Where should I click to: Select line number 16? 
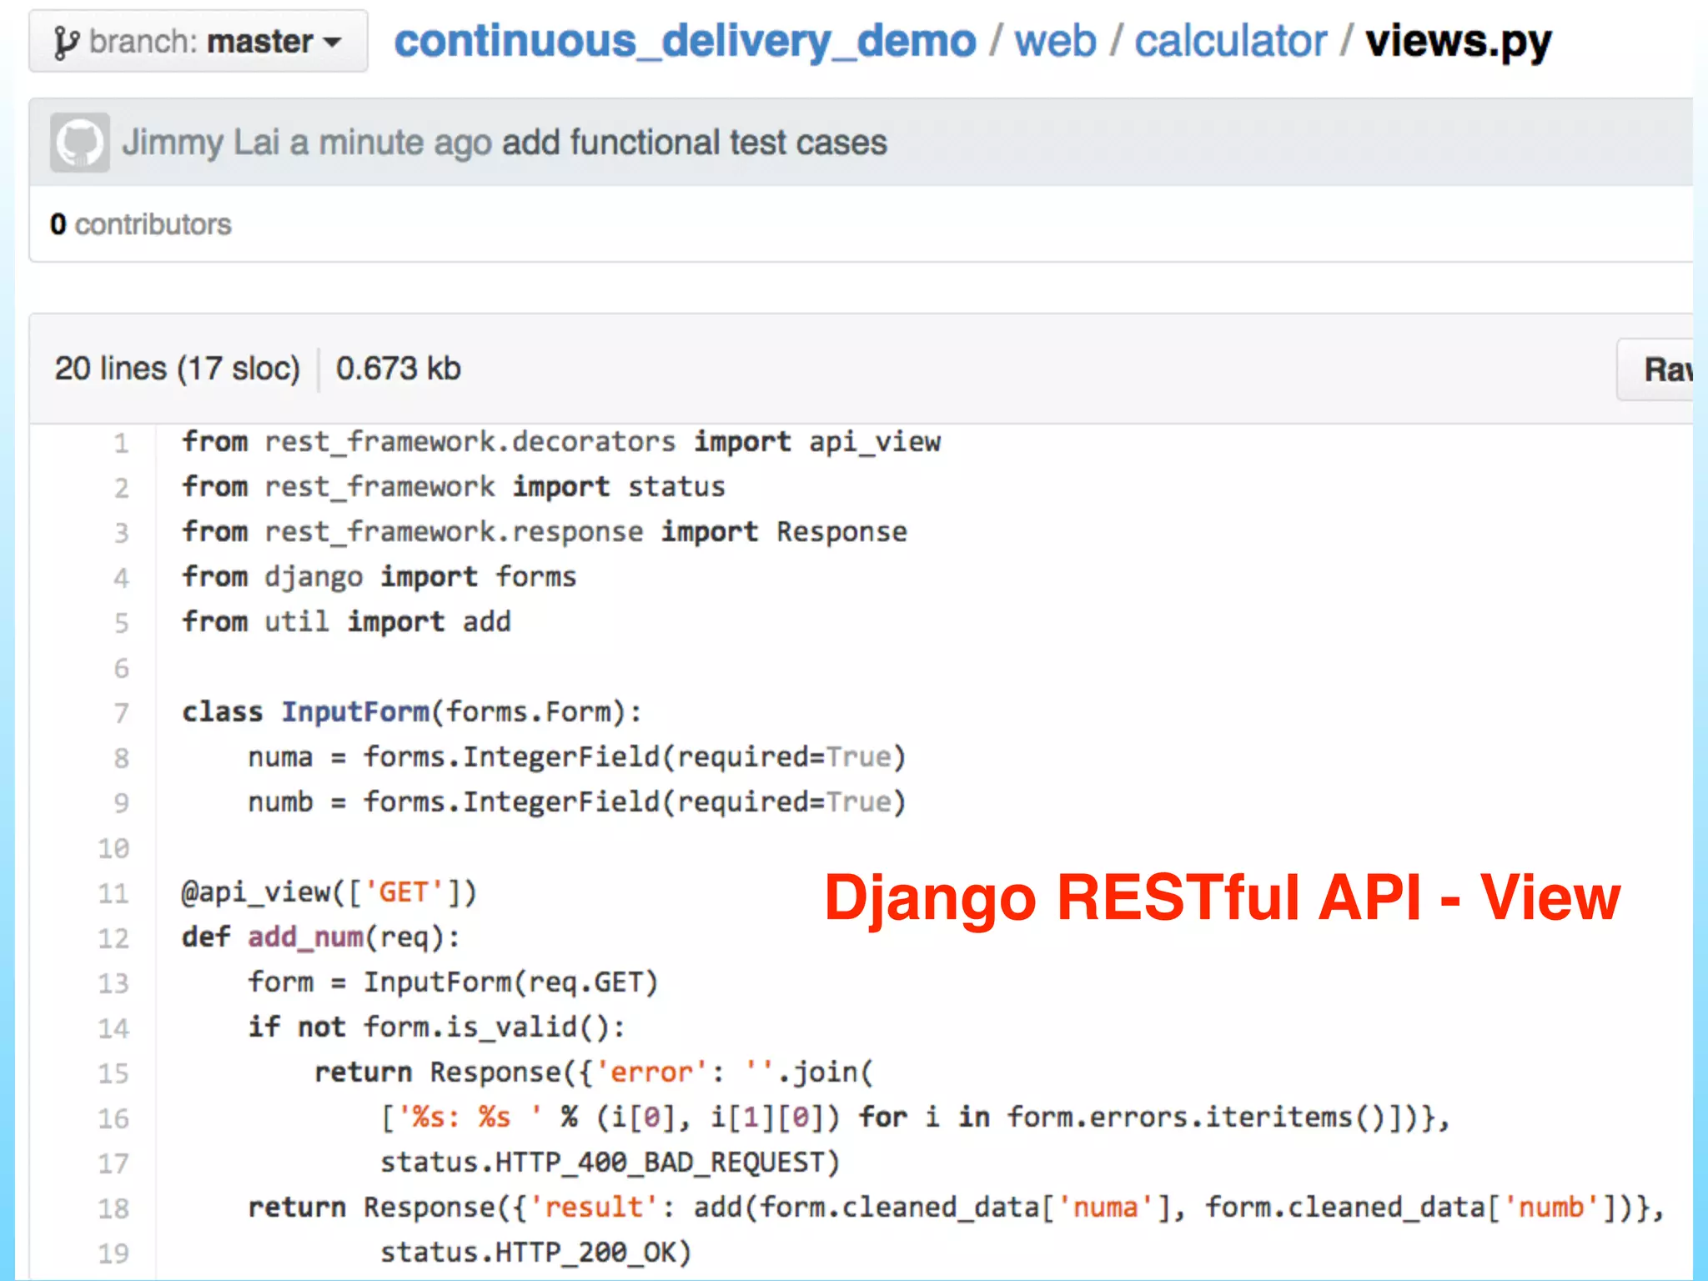[x=114, y=1118]
